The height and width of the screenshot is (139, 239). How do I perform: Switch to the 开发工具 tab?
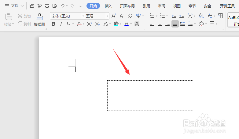pyautogui.click(x=227, y=6)
